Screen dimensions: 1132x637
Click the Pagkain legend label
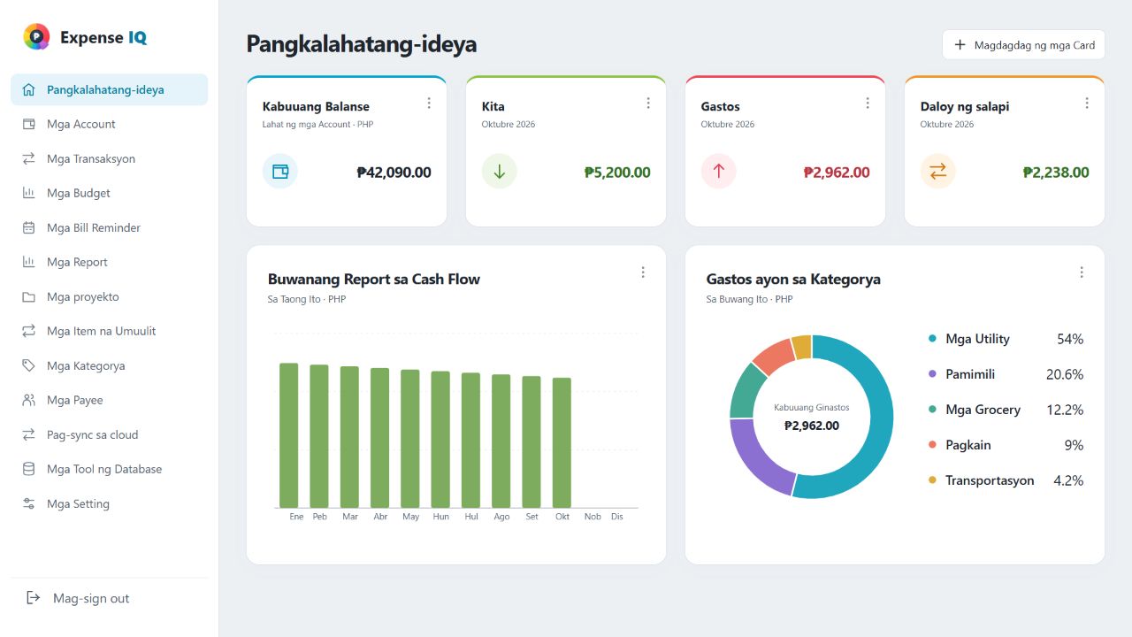[968, 445]
